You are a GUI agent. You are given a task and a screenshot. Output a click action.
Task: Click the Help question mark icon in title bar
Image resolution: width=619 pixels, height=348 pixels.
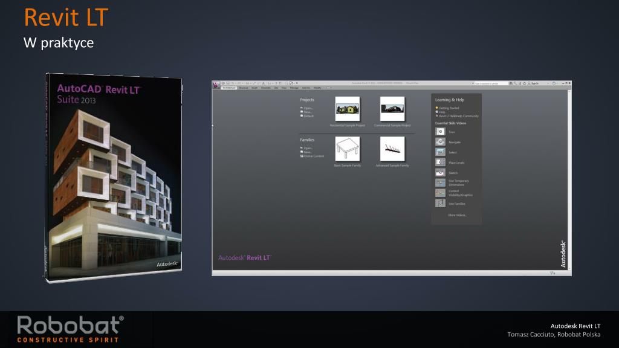(x=554, y=83)
